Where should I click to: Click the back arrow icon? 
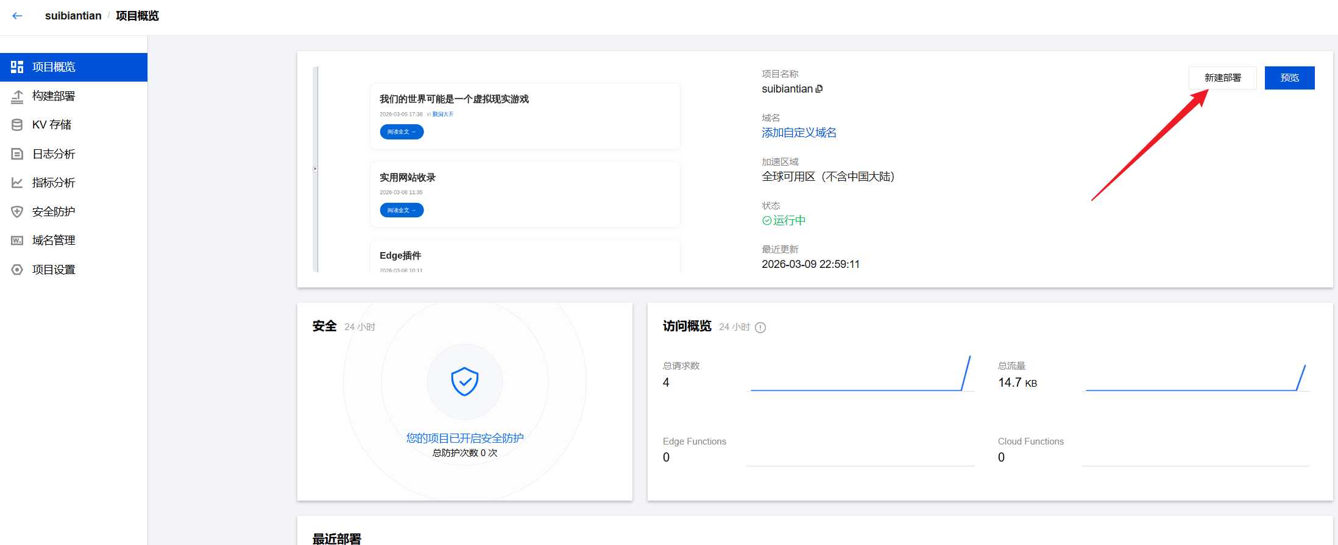click(x=17, y=16)
